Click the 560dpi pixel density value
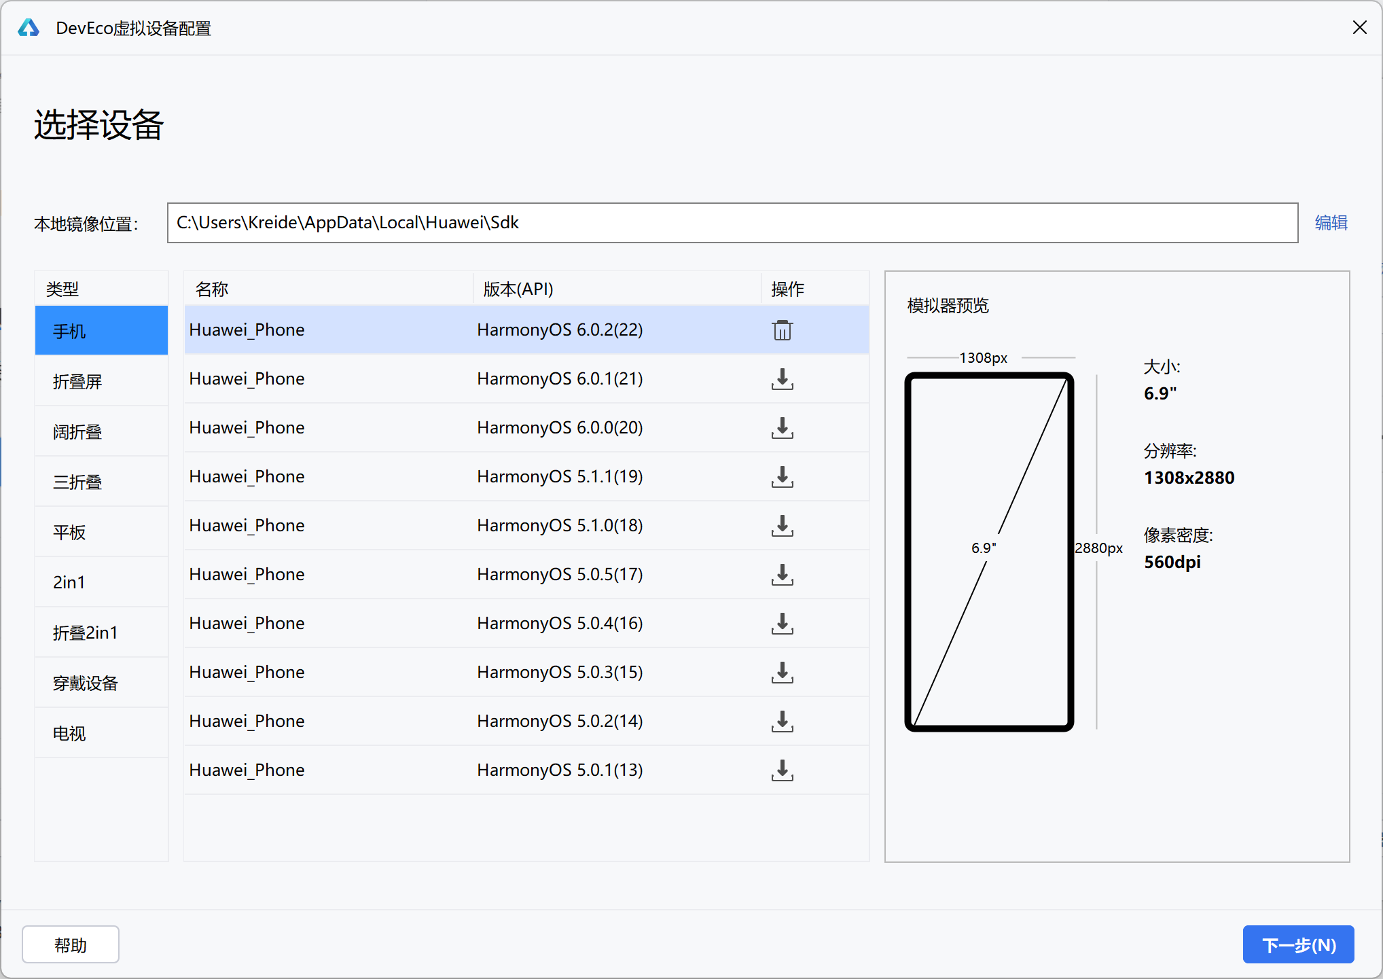Image resolution: width=1383 pixels, height=979 pixels. (1172, 562)
